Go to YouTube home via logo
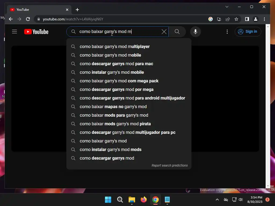Image resolution: width=275 pixels, height=206 pixels. pyautogui.click(x=36, y=32)
